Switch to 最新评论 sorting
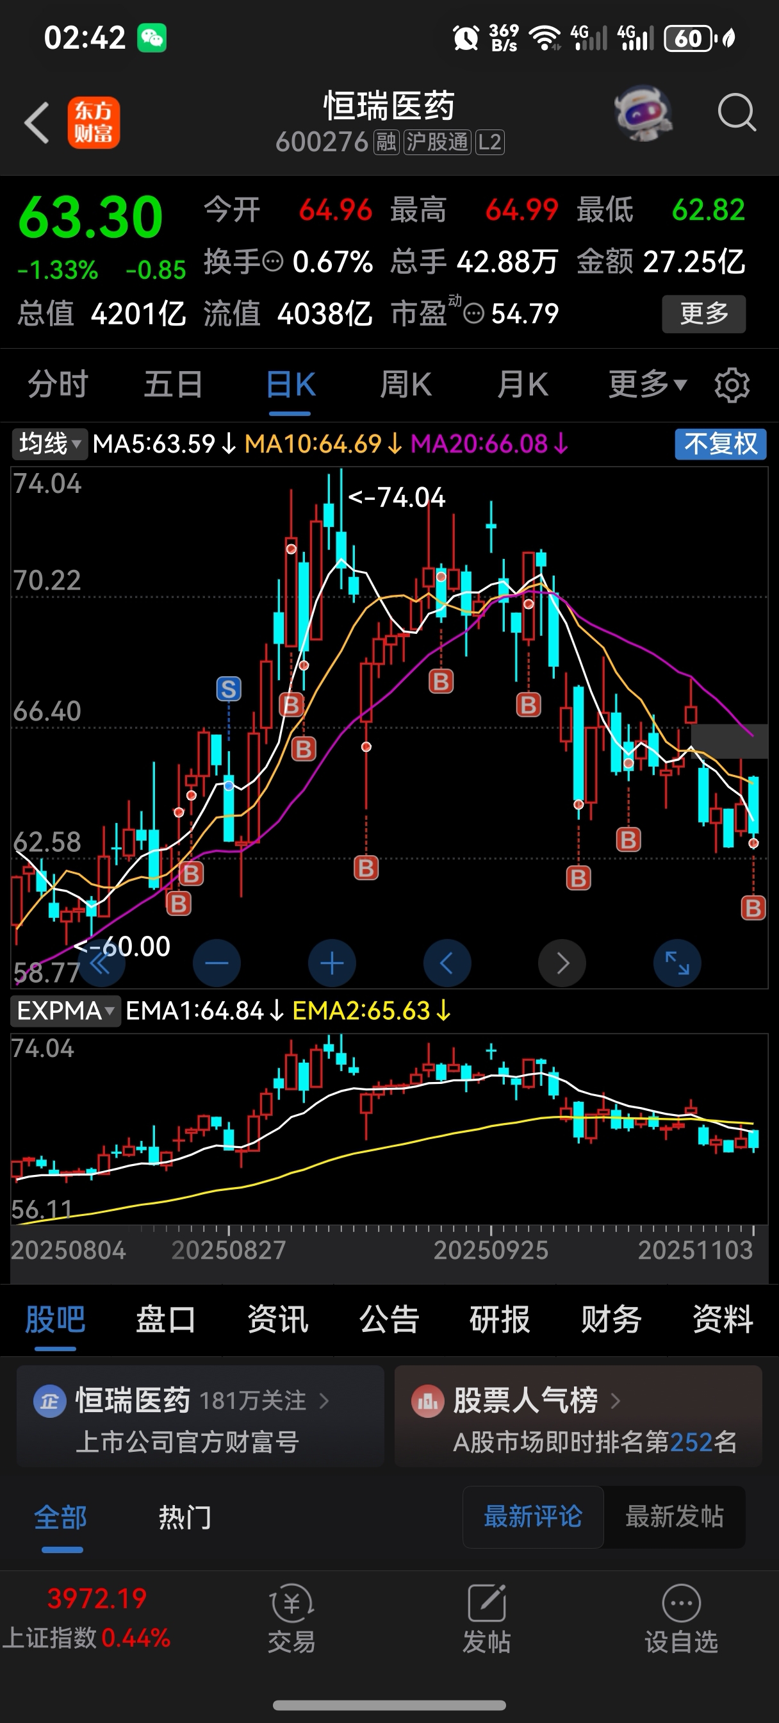The image size is (779, 1723). coord(533,1517)
